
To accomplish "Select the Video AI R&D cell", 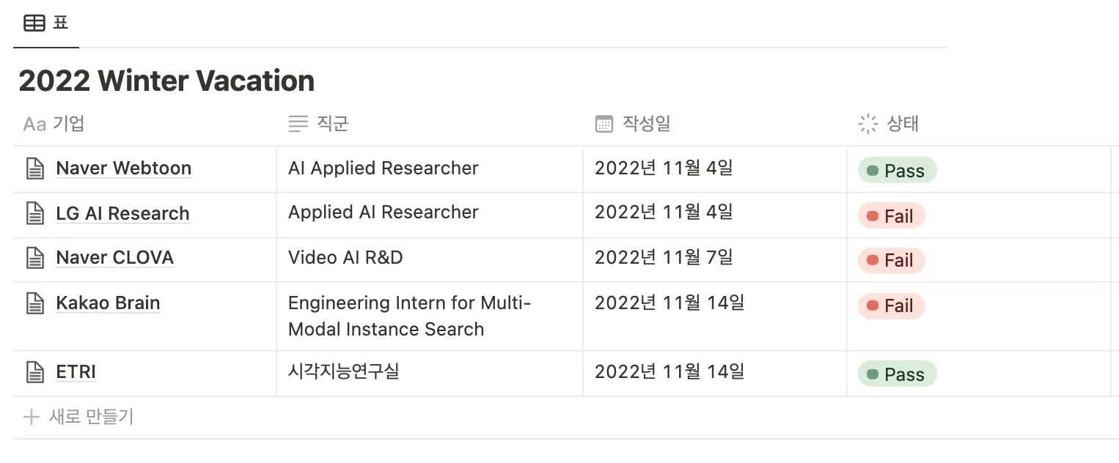I will coord(345,257).
